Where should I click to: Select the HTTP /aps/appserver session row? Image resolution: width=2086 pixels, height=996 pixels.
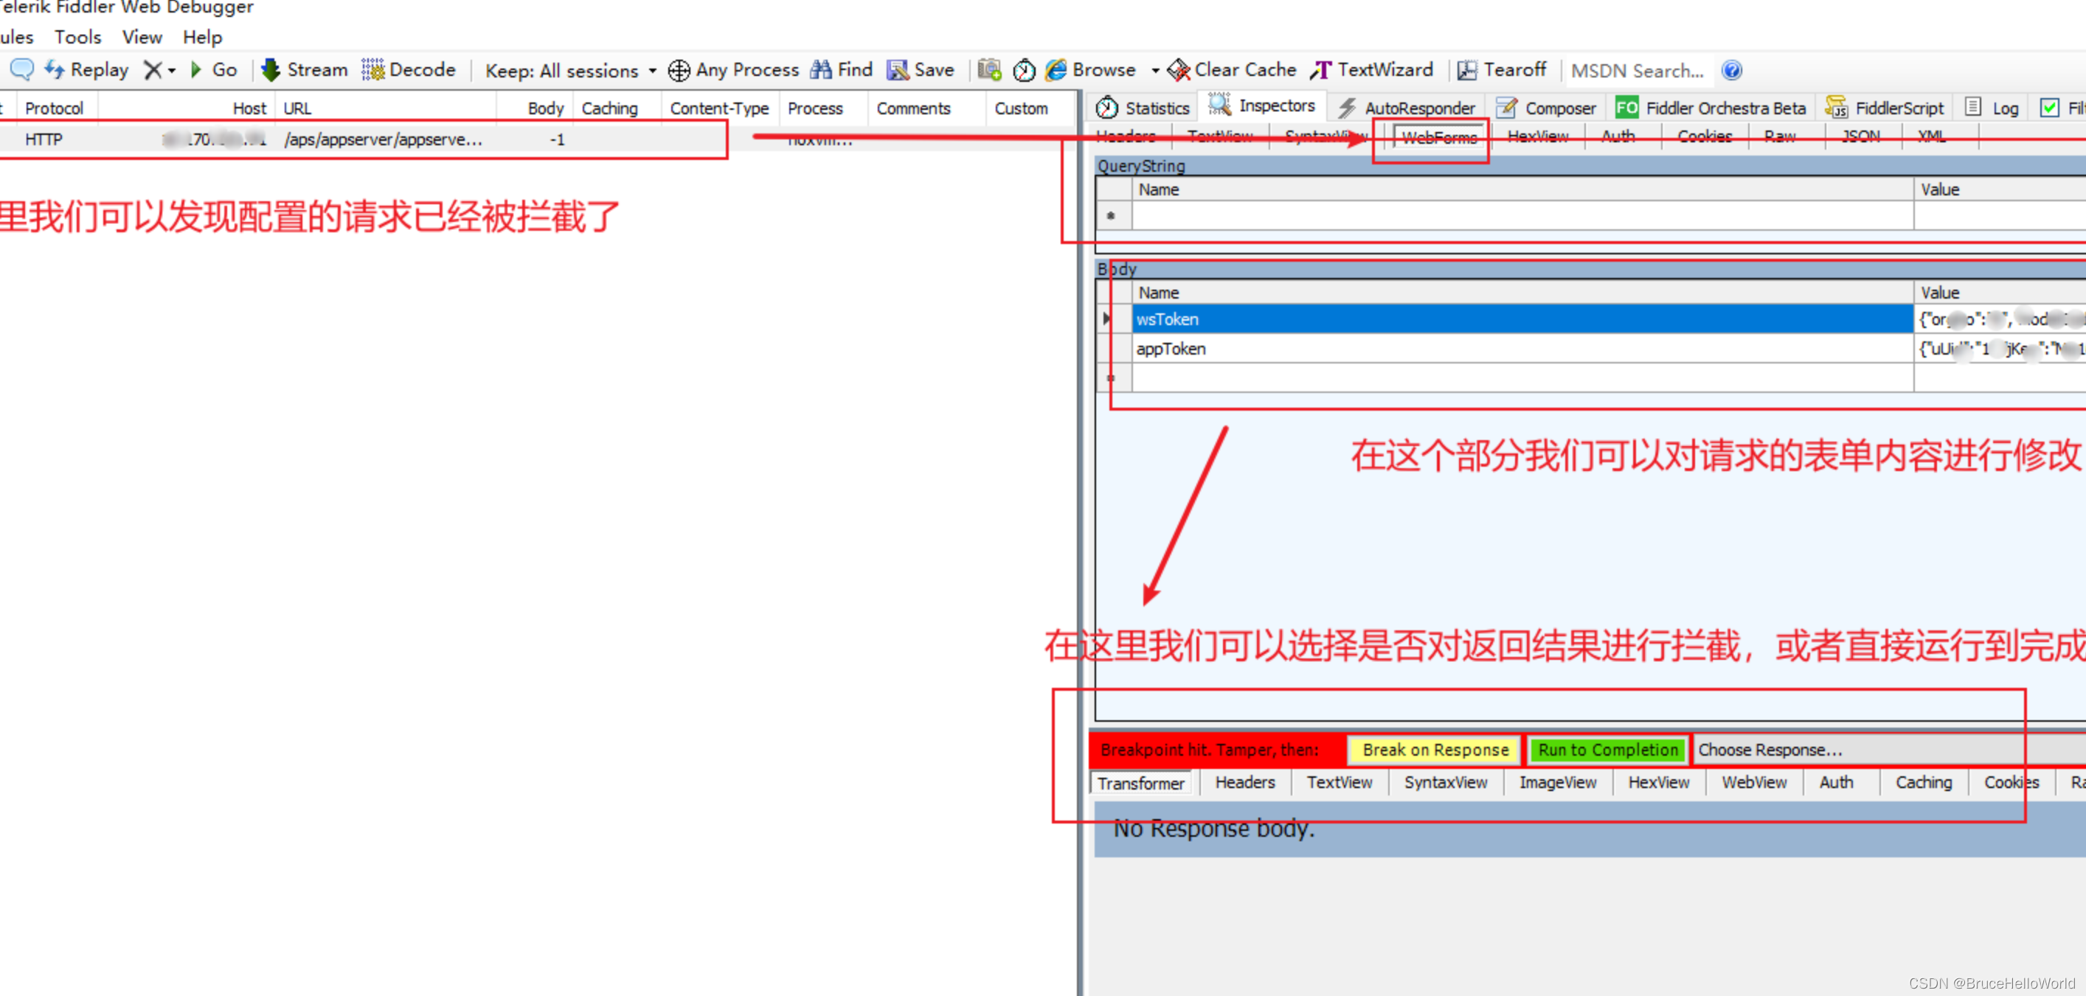[364, 139]
